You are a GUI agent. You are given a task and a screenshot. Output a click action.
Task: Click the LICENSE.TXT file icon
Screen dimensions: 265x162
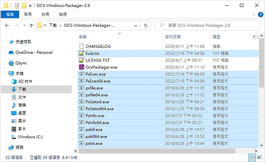click(x=81, y=60)
